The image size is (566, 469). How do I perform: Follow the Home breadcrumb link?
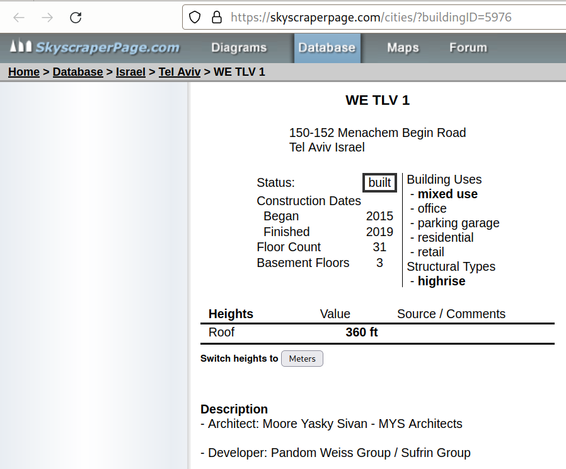(x=24, y=72)
